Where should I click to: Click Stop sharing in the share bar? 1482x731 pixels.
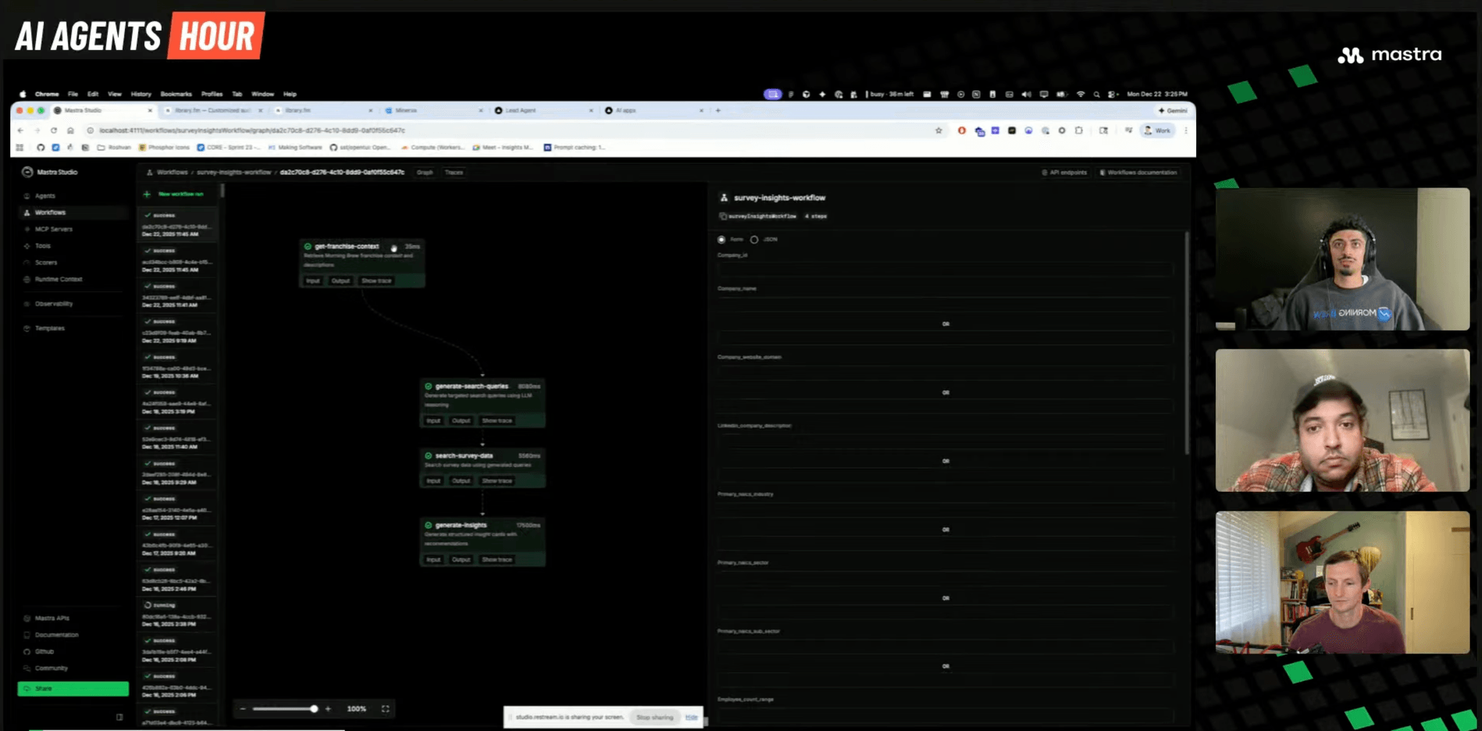coord(655,717)
